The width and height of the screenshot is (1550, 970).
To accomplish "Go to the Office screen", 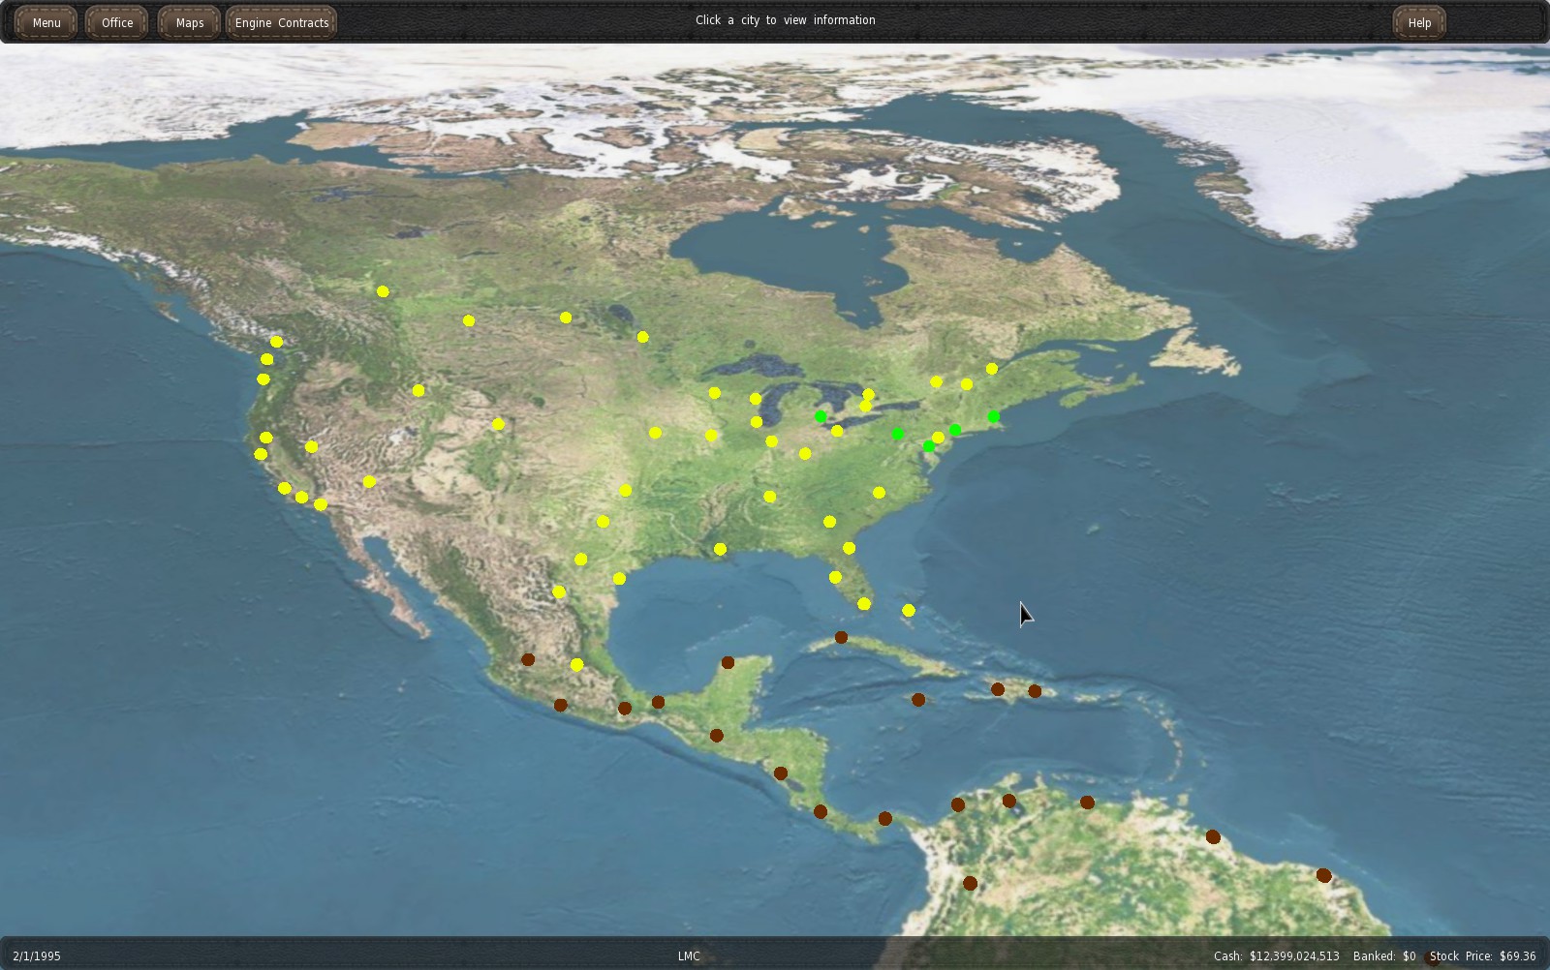I will coord(117,22).
